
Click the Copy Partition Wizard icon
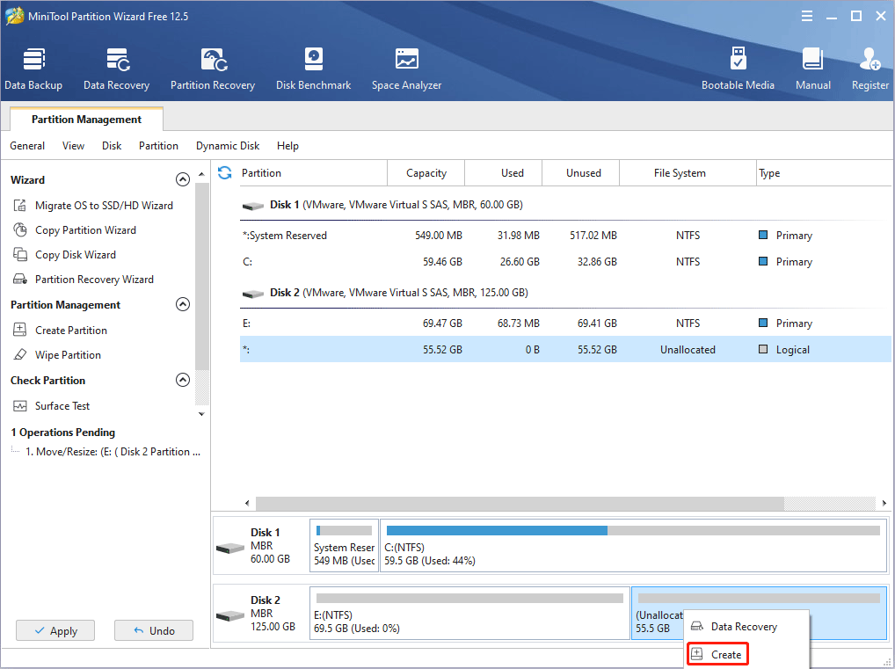pyautogui.click(x=20, y=230)
